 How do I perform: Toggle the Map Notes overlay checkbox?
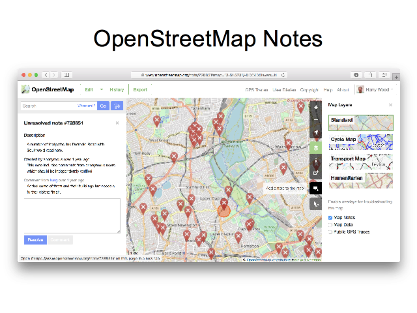(330, 218)
